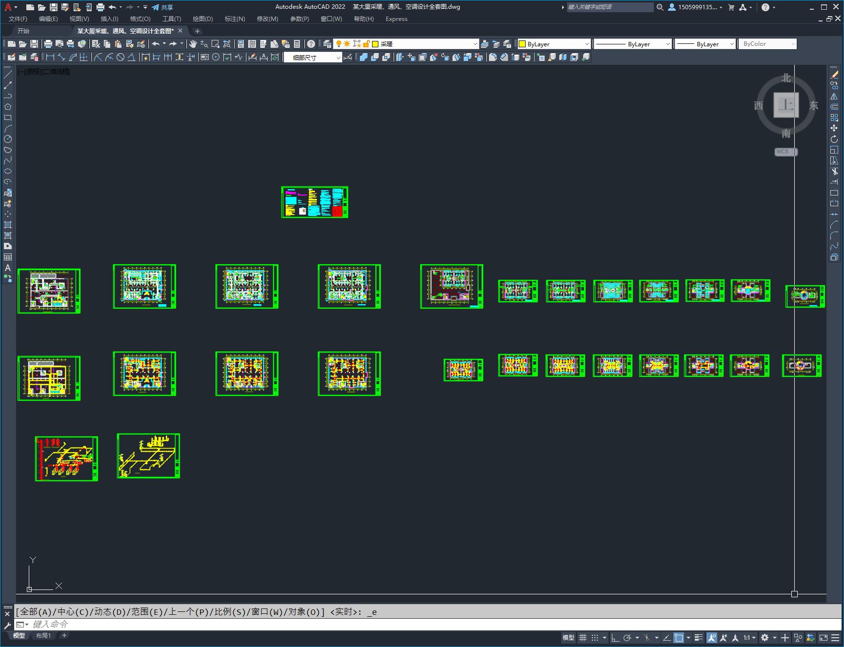Viewport: 844px width, 647px height.
Task: Click the WCS button under the ViewCube
Action: coord(786,152)
